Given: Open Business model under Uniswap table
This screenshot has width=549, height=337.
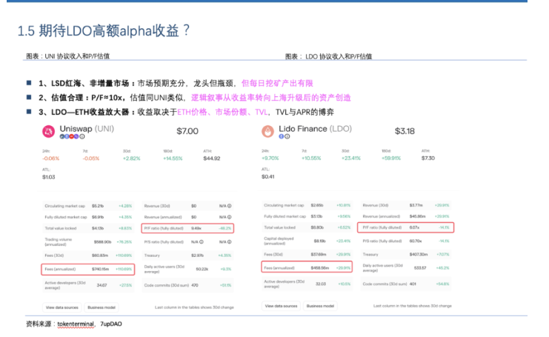Looking at the screenshot, I should coord(102,307).
